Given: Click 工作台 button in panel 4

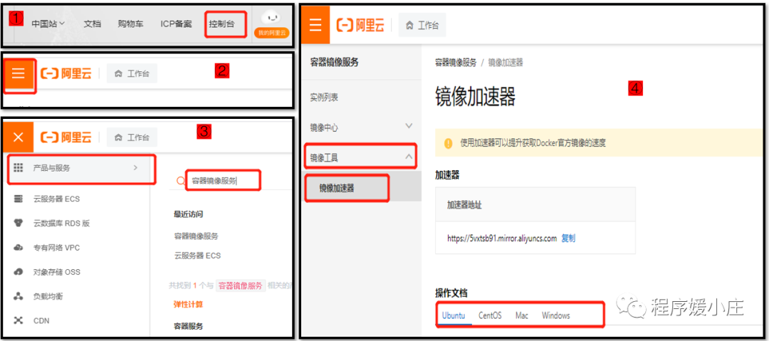Looking at the screenshot, I should [422, 26].
